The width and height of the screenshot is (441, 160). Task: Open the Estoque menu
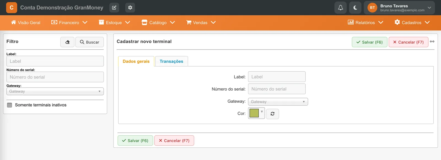pos(114,23)
